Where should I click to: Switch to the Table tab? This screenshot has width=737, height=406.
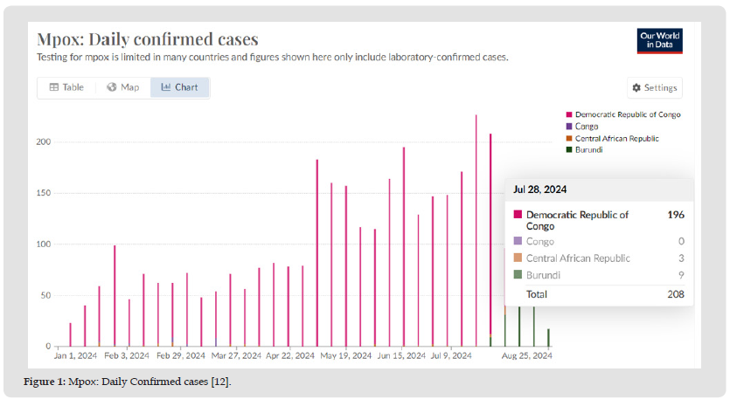point(66,87)
